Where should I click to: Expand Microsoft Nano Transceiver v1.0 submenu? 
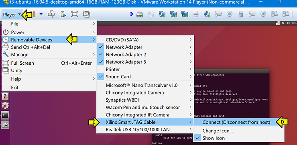(x=145, y=85)
